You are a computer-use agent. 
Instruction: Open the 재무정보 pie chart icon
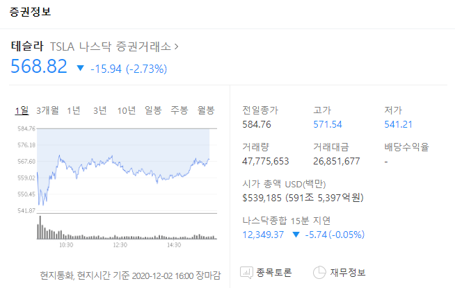click(319, 272)
